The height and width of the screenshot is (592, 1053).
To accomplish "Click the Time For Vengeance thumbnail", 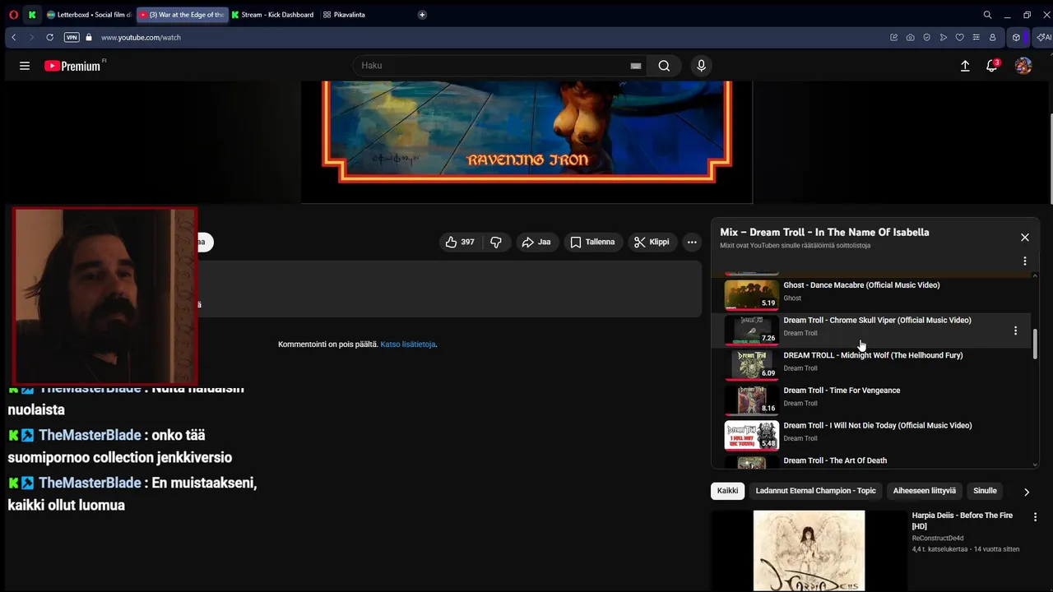I will (x=751, y=400).
